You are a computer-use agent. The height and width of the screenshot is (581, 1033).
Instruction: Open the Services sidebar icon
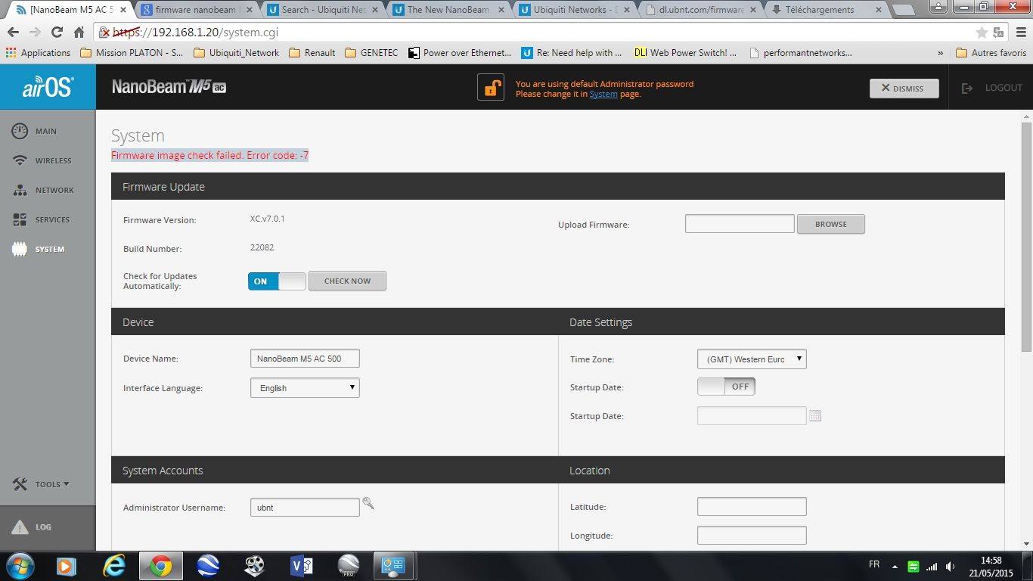point(20,219)
